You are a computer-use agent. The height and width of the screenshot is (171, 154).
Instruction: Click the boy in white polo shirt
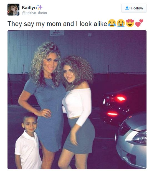pos(28,141)
